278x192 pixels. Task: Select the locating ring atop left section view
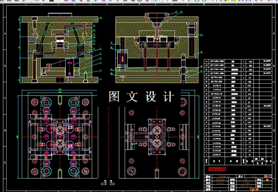click(x=60, y=15)
